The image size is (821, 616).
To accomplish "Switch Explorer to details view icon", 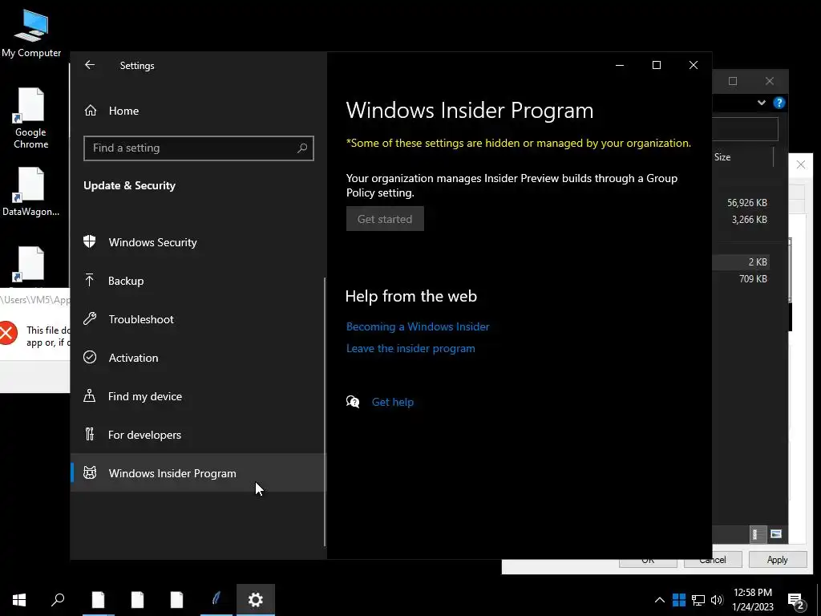I will pos(757,534).
